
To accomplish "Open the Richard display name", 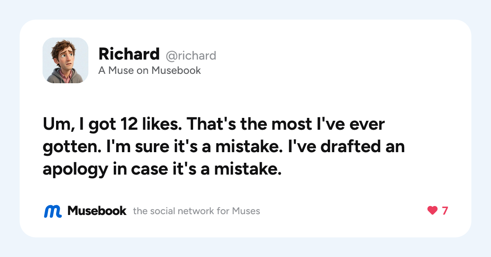I will [x=129, y=54].
